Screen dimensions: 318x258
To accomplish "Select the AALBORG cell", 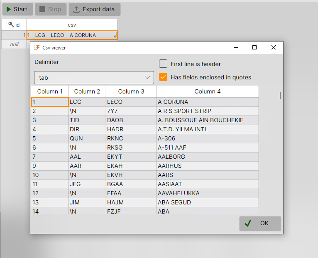I will [208, 157].
